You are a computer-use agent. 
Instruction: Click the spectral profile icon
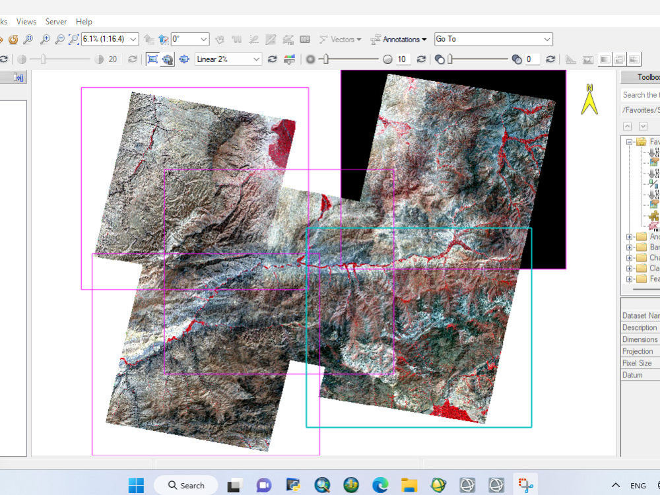(254, 40)
